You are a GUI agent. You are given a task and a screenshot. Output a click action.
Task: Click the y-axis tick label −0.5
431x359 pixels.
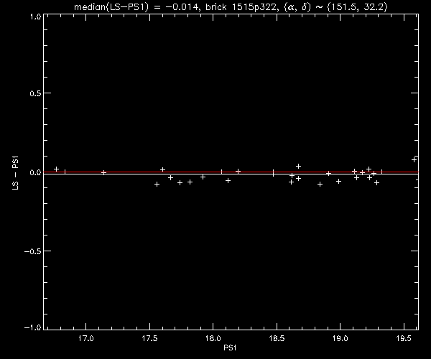33,251
